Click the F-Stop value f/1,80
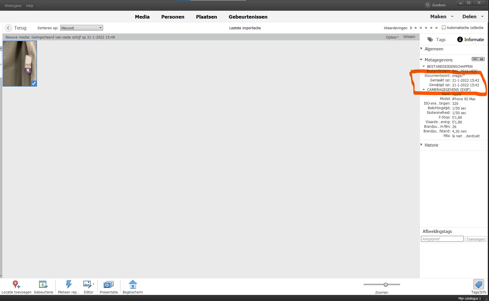489x301 pixels. pyautogui.click(x=457, y=117)
